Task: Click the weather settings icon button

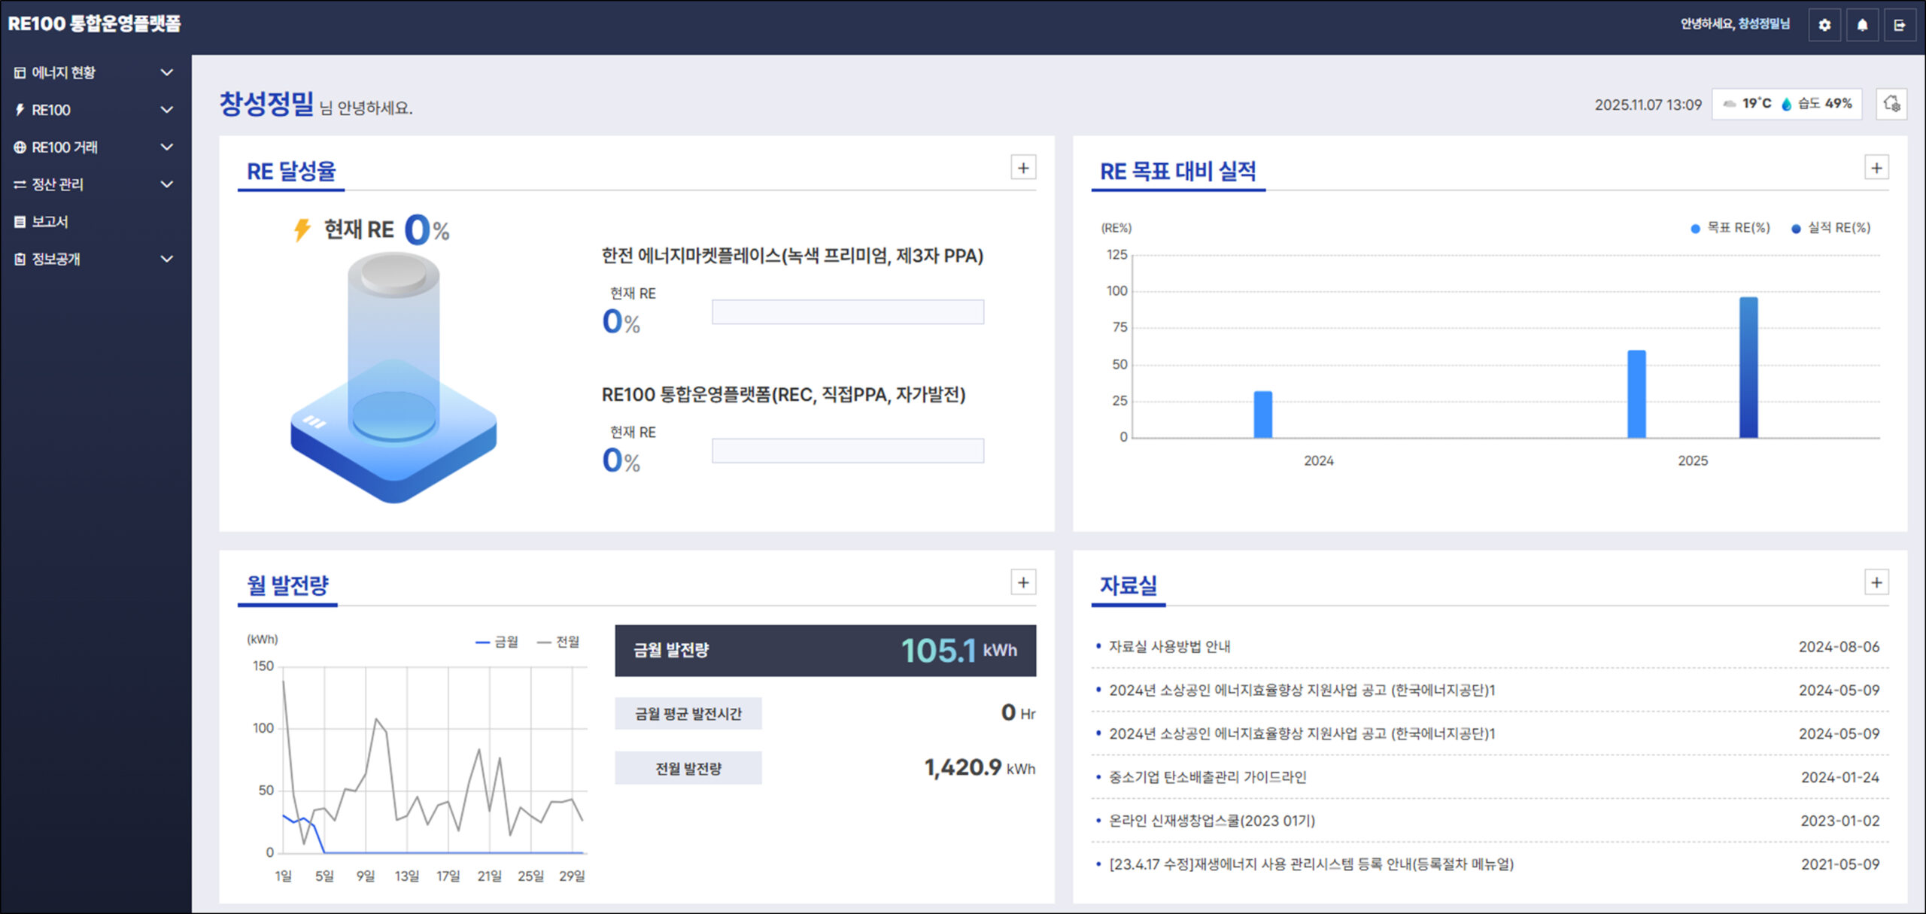Action: (1891, 104)
